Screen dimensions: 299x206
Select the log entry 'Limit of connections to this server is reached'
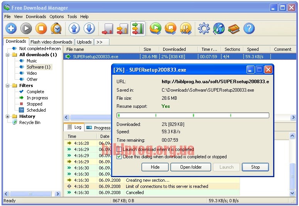152,186
